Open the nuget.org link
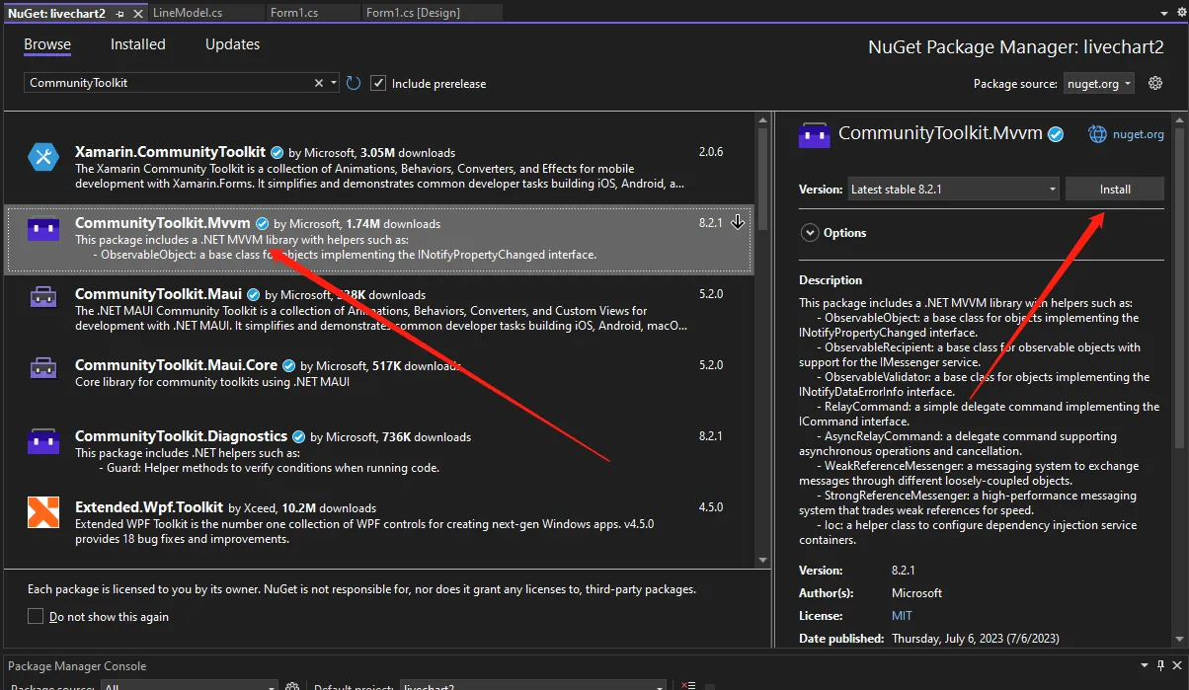 coord(1139,134)
